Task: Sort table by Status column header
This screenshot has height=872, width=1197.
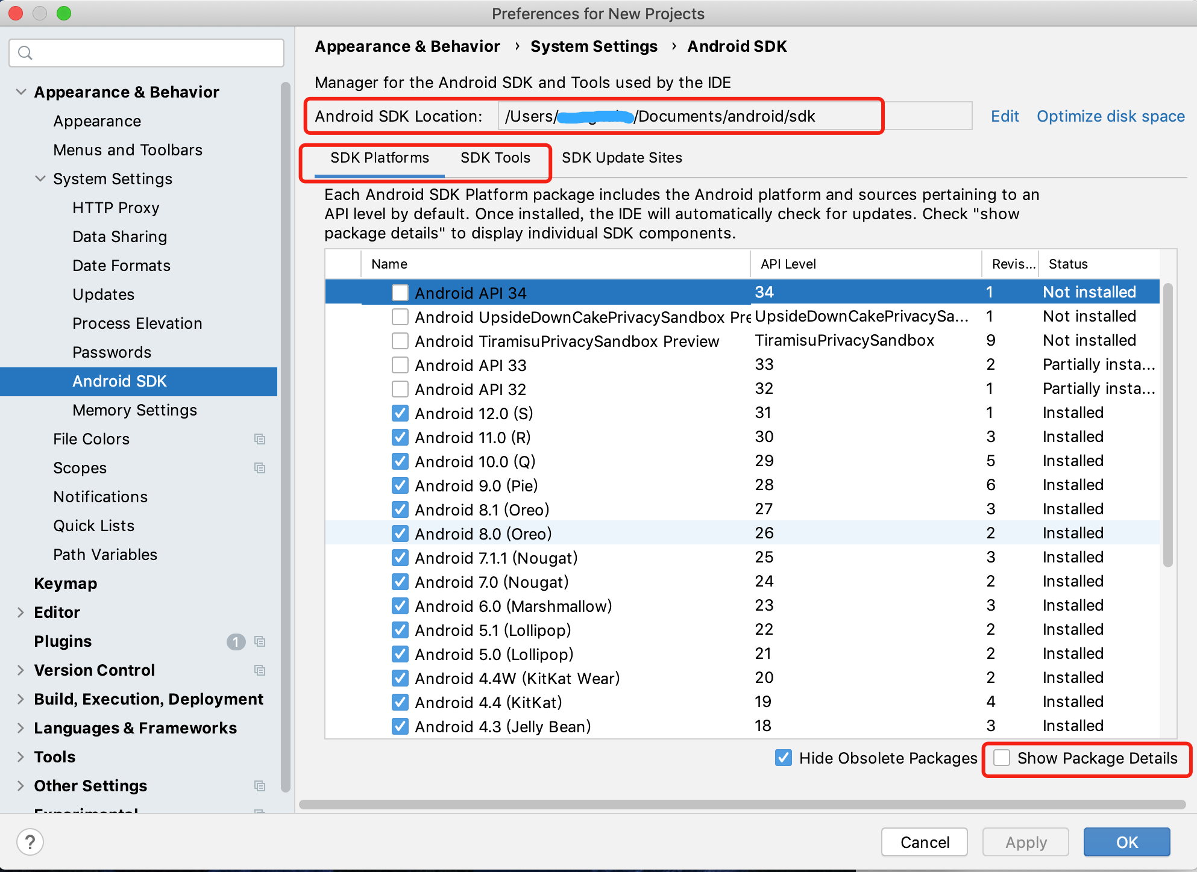Action: (1099, 264)
